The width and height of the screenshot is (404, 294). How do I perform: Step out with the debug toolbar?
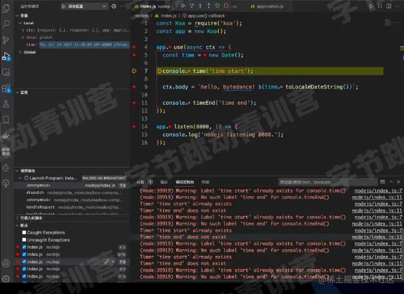pos(209,6)
